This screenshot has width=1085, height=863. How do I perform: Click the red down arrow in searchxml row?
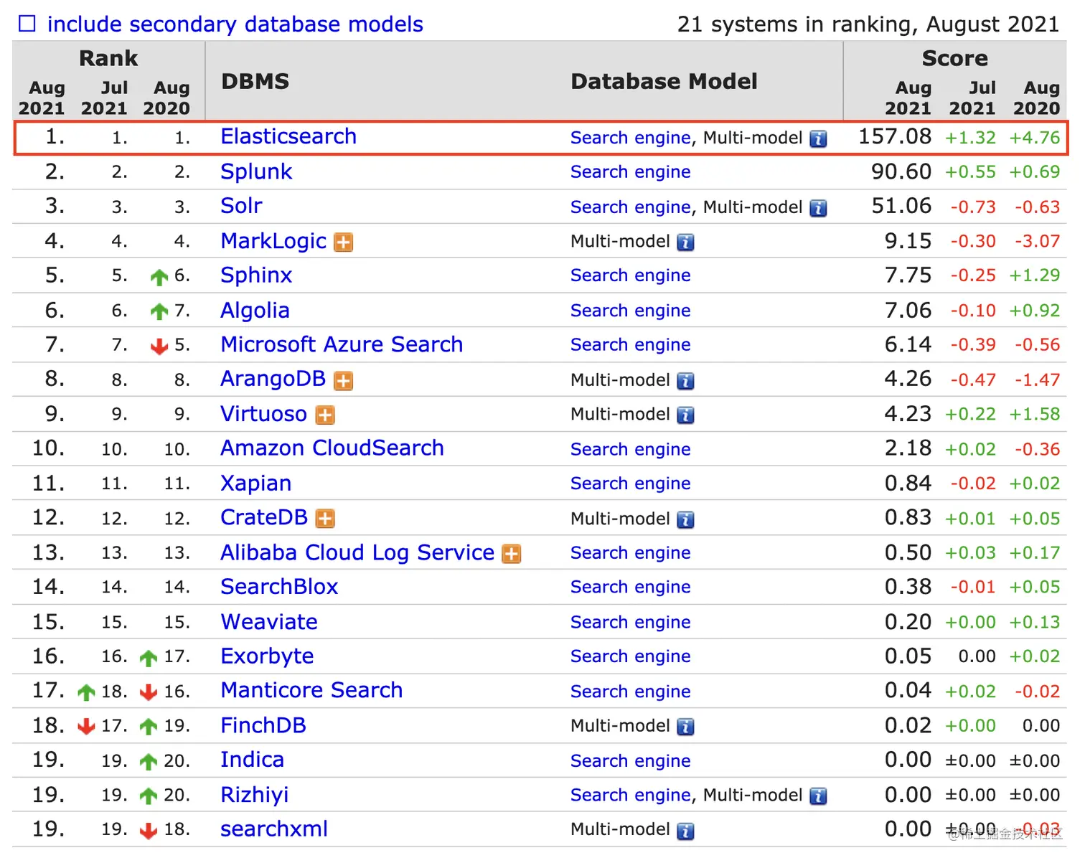149,831
